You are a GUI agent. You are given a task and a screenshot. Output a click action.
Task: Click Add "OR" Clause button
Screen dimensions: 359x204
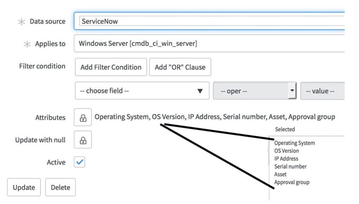(180, 67)
